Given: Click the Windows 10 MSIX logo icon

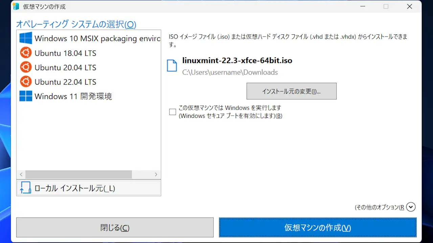Looking at the screenshot, I should click(x=26, y=38).
